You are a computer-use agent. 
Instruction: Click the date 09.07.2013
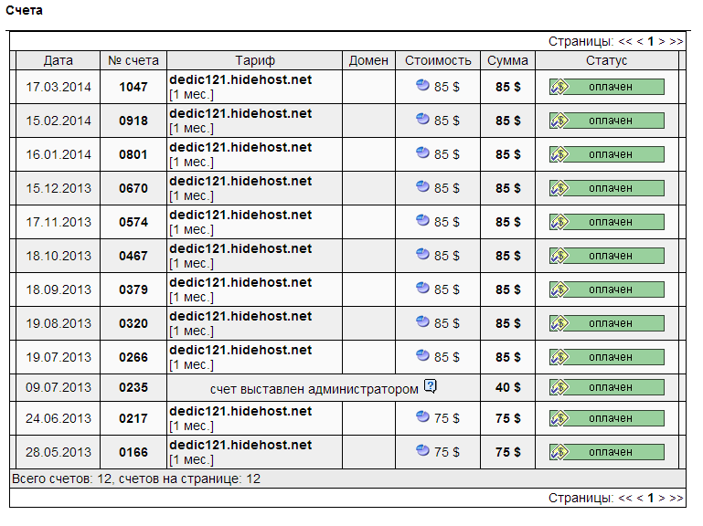click(59, 387)
